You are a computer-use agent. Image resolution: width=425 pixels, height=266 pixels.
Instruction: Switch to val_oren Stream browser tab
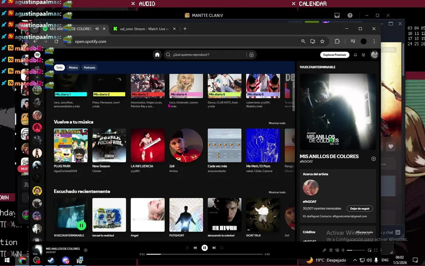144,29
